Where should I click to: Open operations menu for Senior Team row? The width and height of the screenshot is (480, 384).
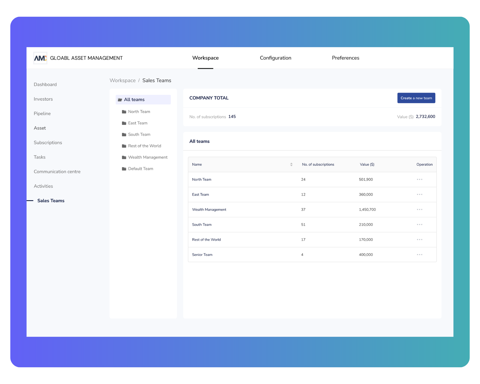pos(419,254)
